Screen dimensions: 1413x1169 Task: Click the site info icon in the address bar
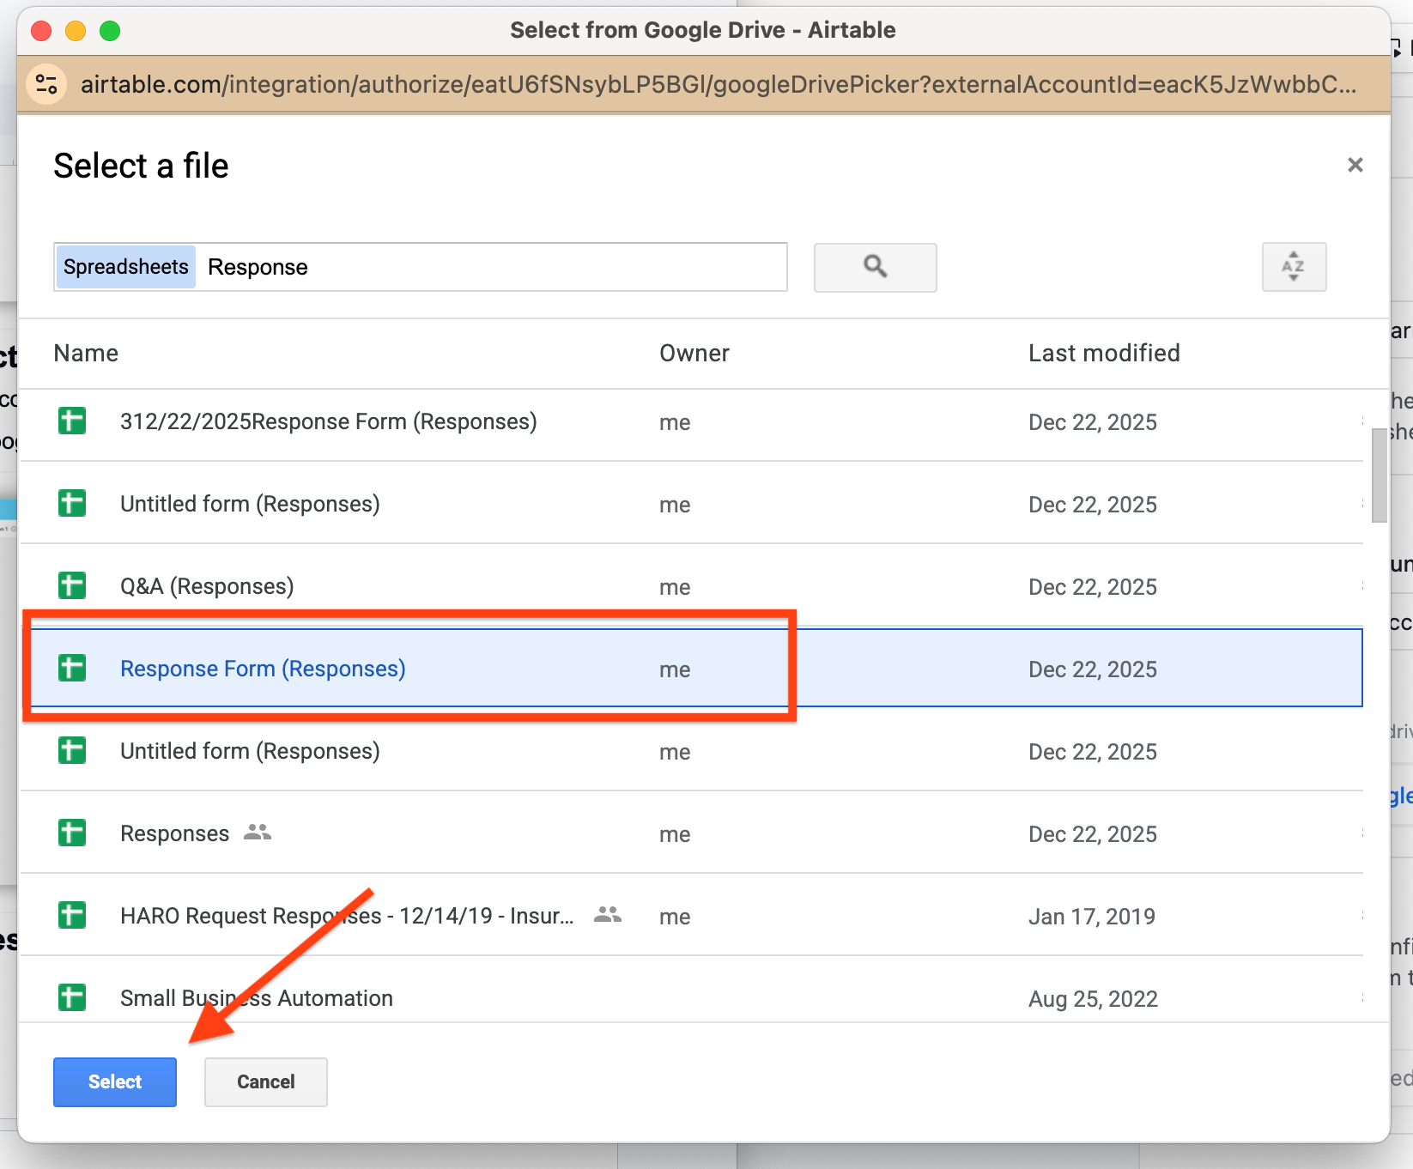click(46, 84)
